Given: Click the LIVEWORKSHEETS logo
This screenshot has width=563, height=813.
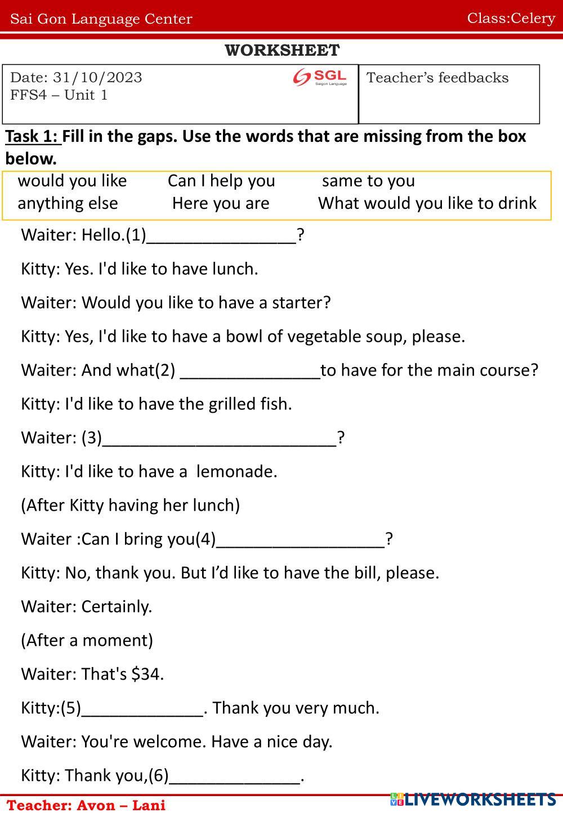Looking at the screenshot, I should click(x=473, y=799).
